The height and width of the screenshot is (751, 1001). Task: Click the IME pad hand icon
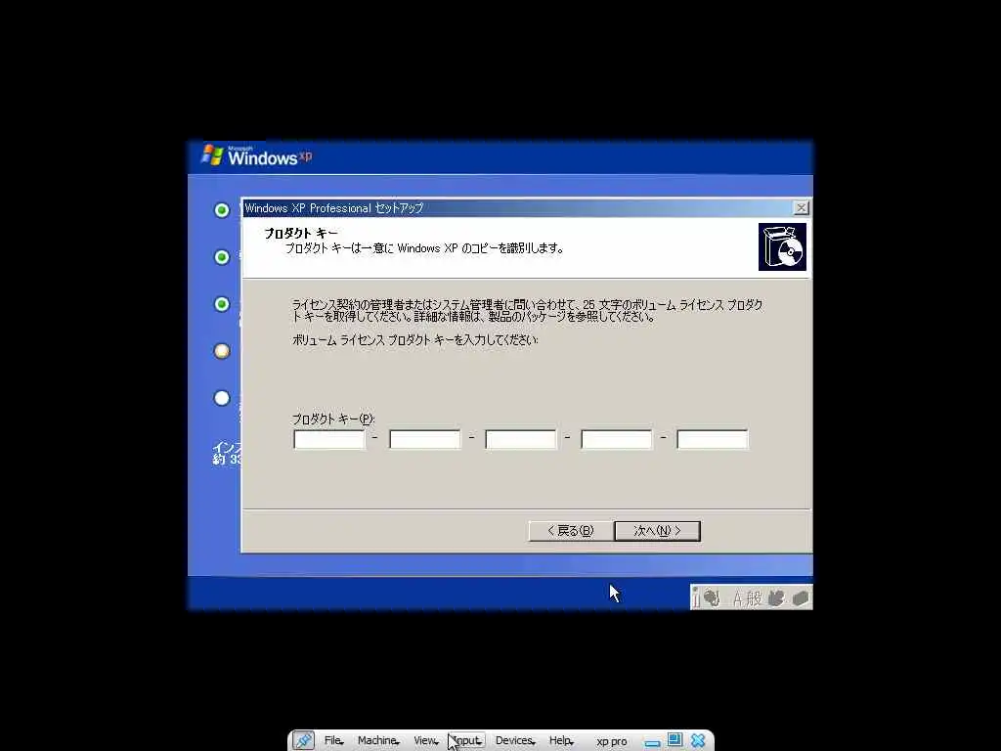pos(776,598)
